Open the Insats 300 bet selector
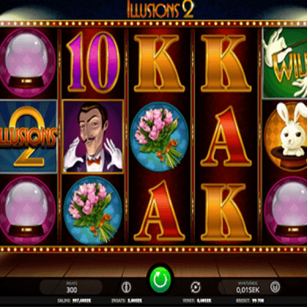 [71, 287]
